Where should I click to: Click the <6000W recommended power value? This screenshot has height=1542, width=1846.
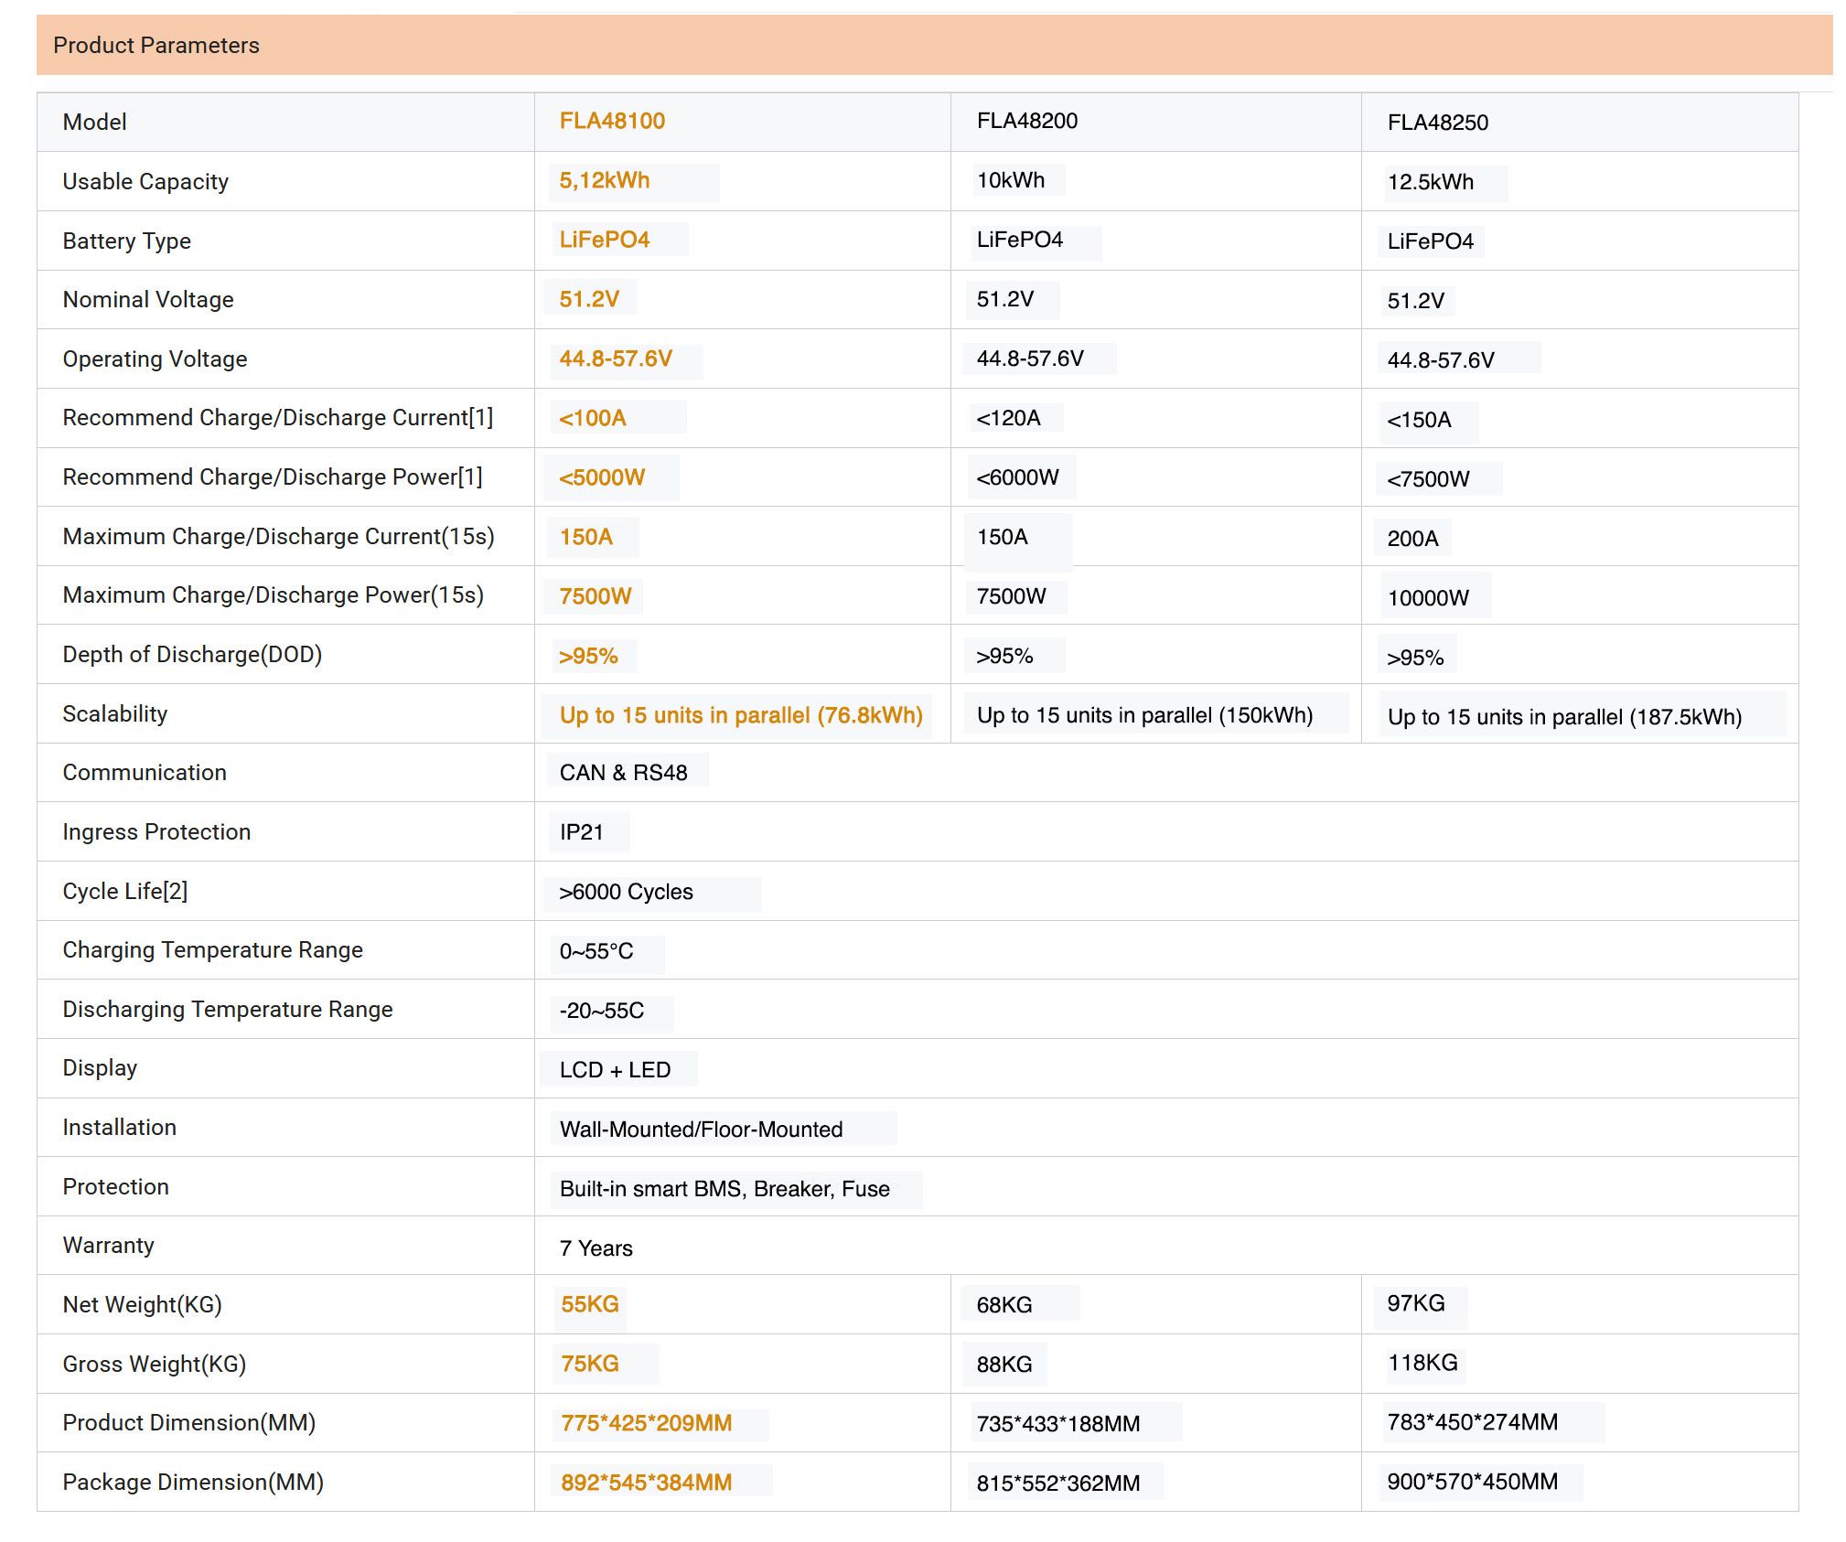[1017, 477]
